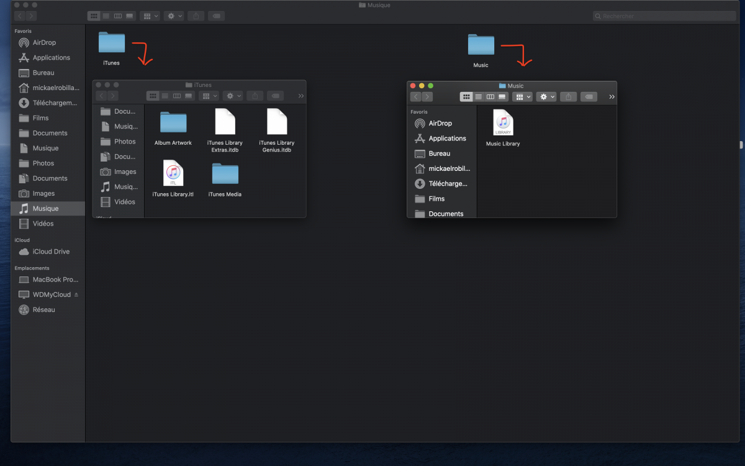
Task: Select Bureau in the Musique window sidebar
Action: (x=43, y=73)
